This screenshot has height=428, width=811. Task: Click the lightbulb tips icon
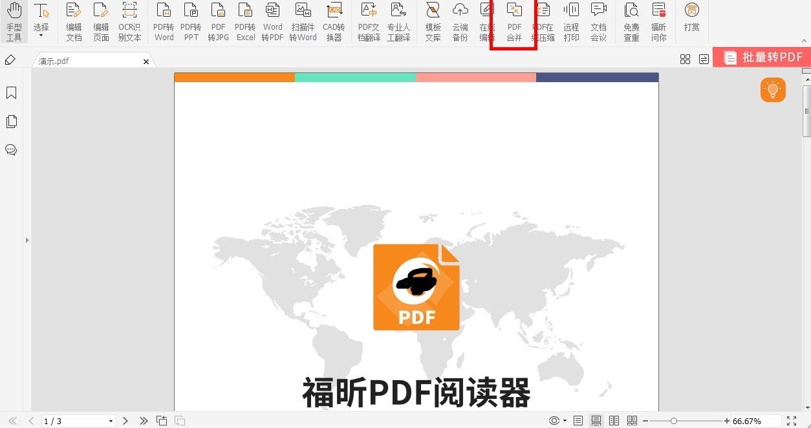[x=773, y=90]
